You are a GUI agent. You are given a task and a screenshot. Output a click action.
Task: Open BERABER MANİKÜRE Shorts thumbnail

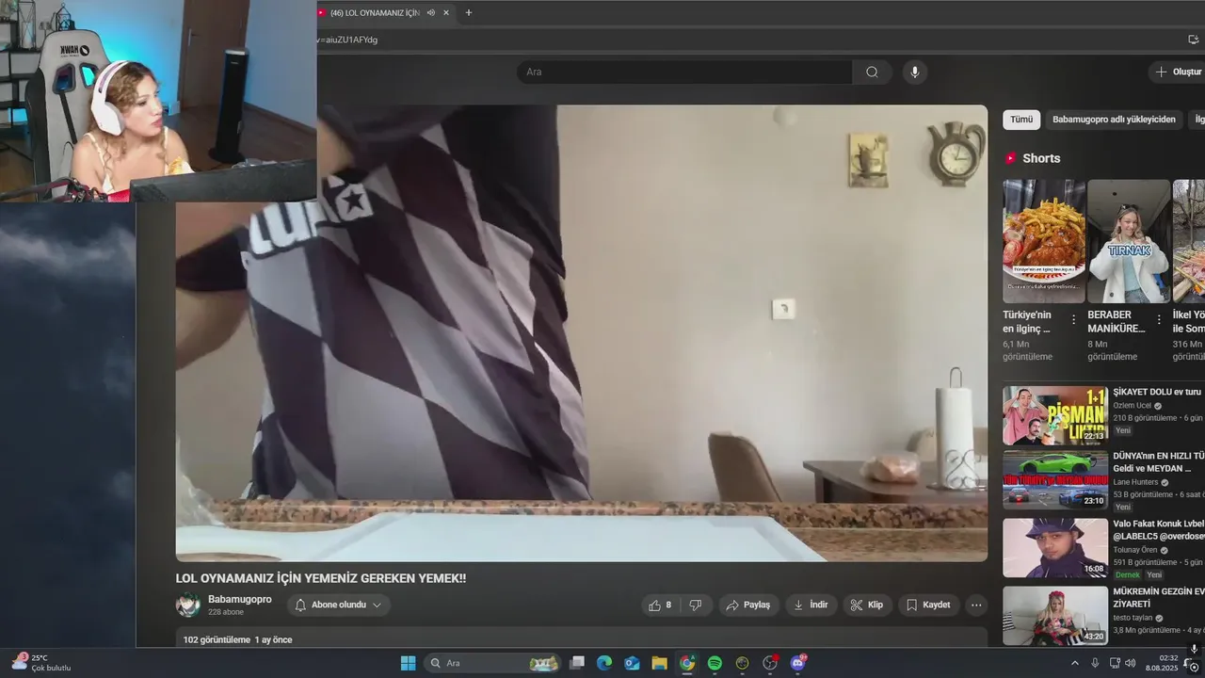(x=1129, y=241)
